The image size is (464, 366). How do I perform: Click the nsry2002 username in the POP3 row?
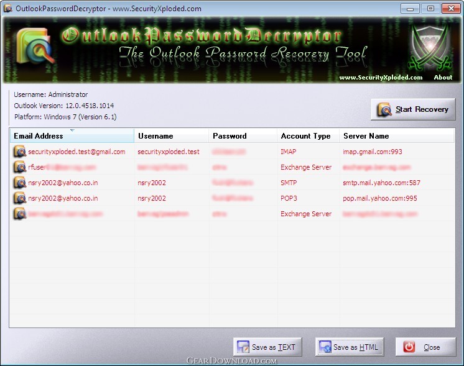[152, 198]
